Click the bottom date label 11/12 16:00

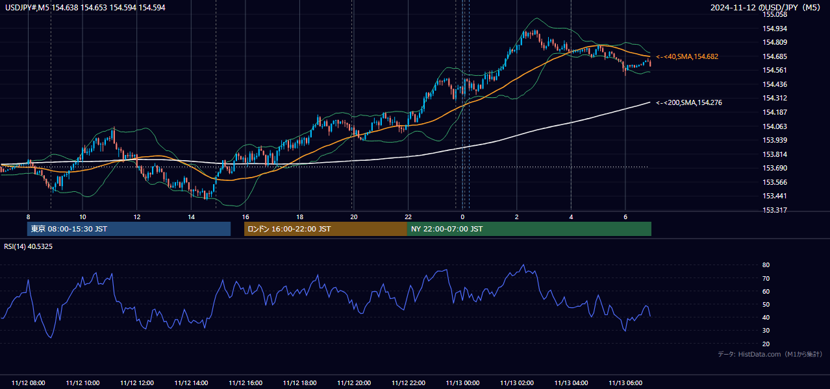(x=245, y=383)
